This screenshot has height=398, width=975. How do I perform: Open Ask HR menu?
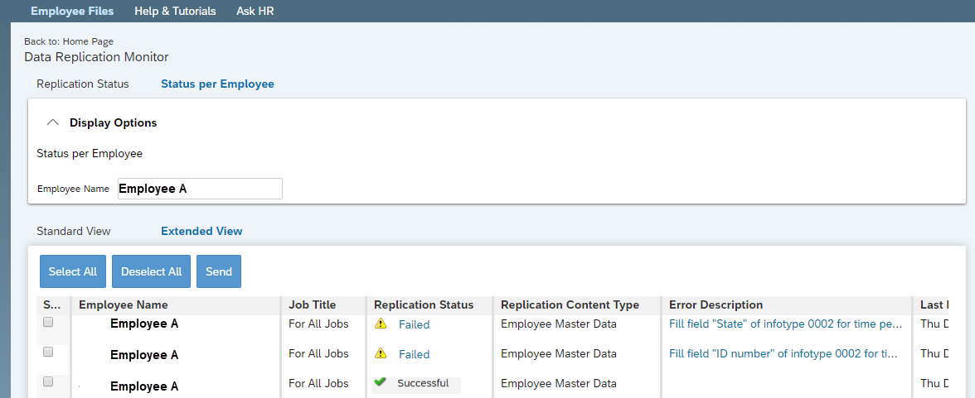(x=255, y=12)
